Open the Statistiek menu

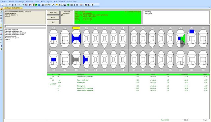[62, 2]
